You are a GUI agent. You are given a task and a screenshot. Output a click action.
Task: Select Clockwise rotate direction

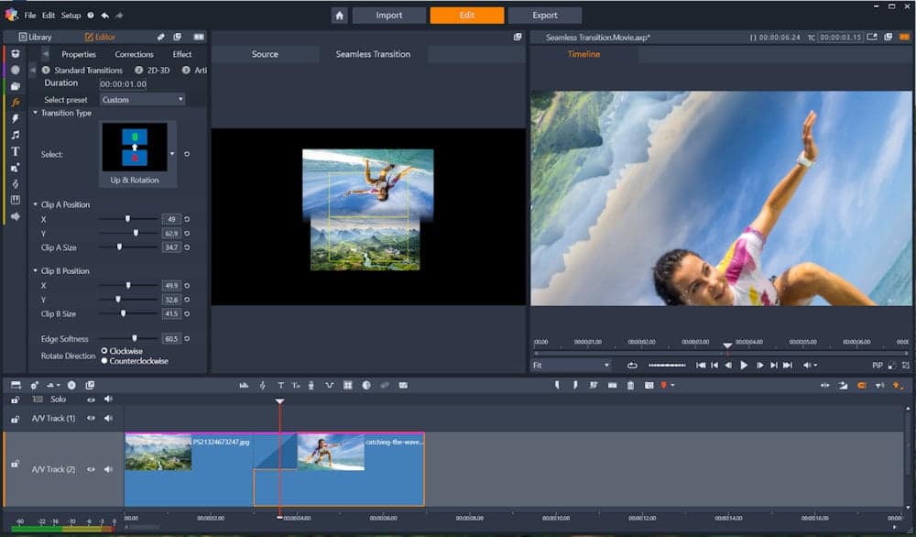(x=104, y=351)
